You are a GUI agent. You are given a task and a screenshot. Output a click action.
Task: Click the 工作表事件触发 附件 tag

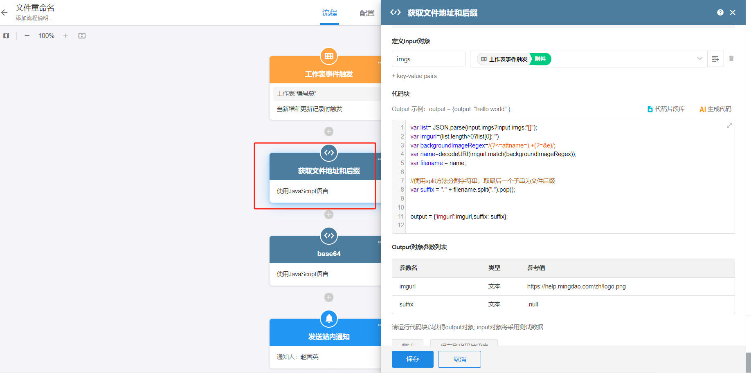click(x=514, y=59)
